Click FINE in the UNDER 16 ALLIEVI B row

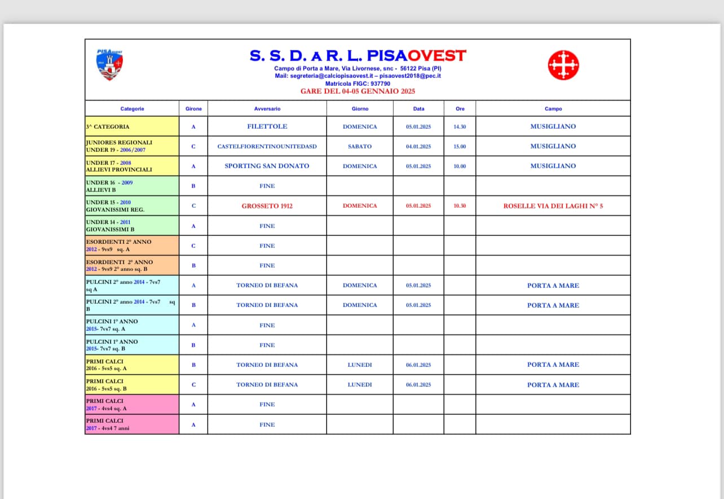point(267,186)
